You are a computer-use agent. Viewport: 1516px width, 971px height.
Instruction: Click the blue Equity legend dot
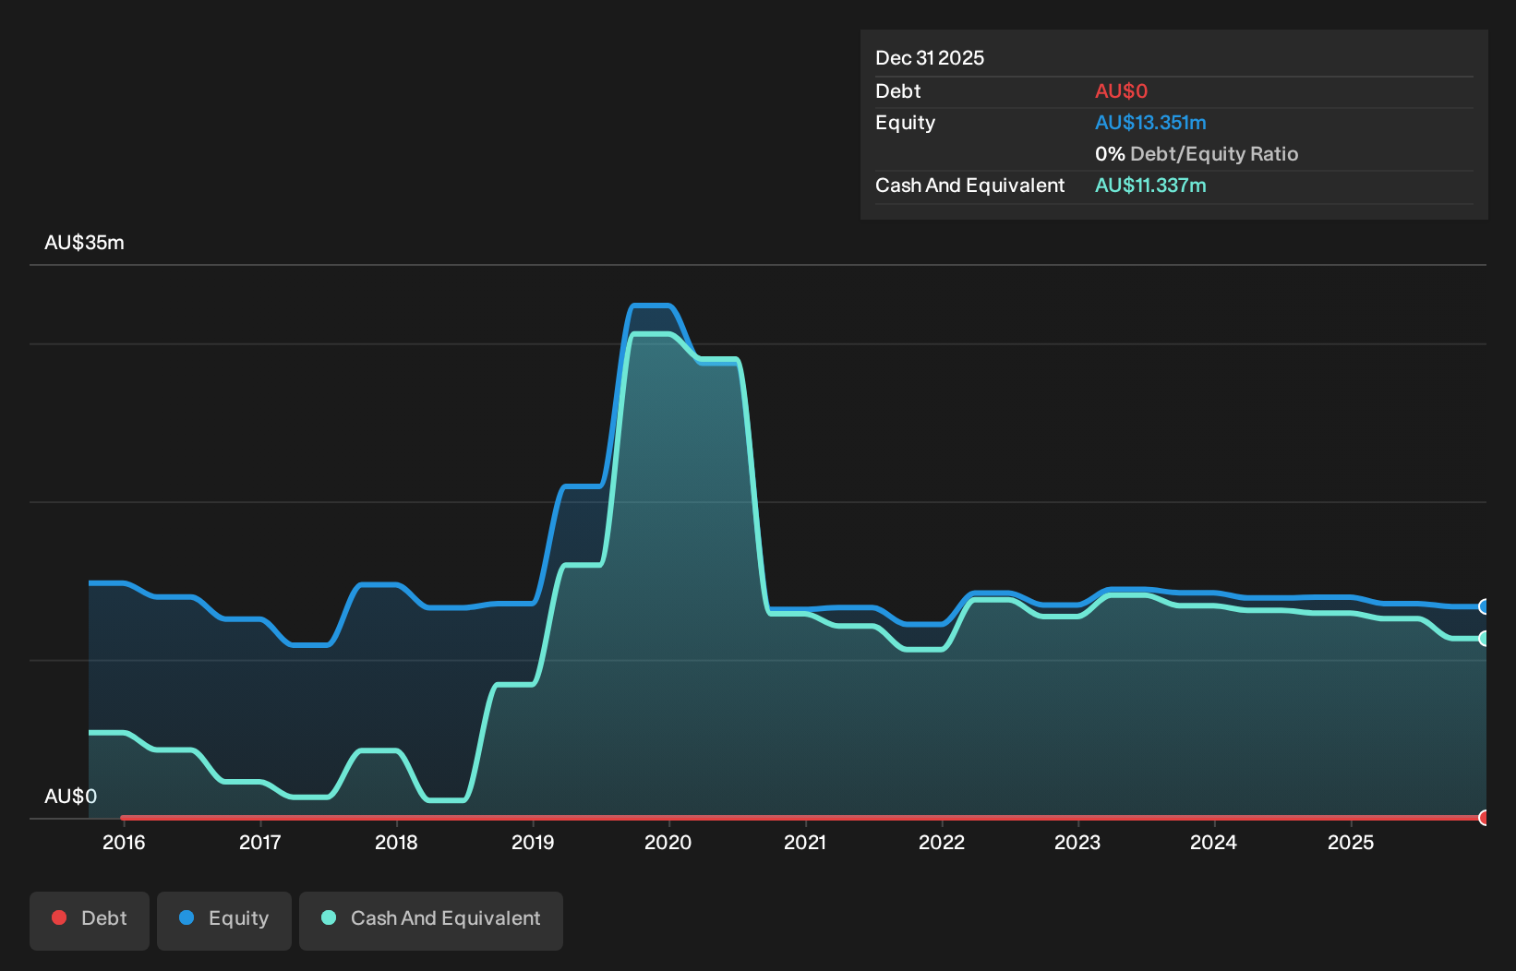(186, 917)
